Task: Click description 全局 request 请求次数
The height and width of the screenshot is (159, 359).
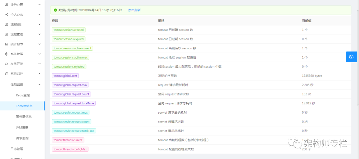Action: 174,94
